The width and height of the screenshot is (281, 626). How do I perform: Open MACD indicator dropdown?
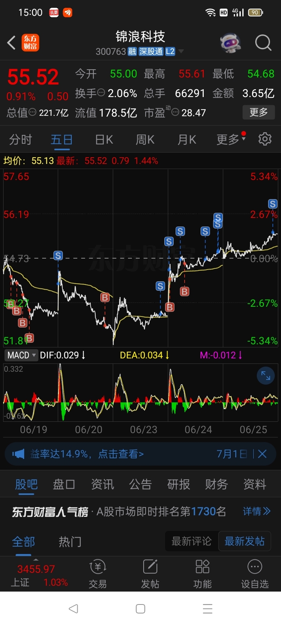coord(21,355)
